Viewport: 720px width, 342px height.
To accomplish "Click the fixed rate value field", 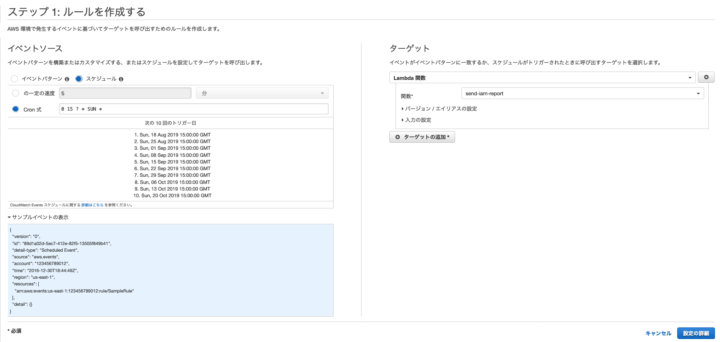I will 125,93.
